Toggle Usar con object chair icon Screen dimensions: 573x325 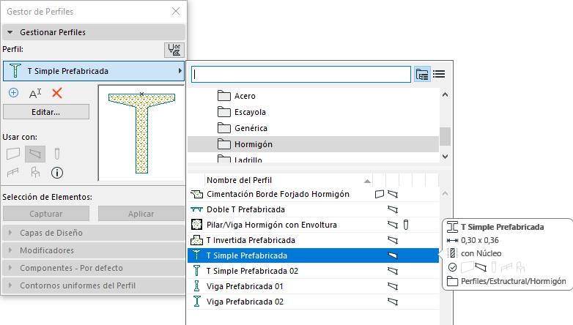pos(35,172)
